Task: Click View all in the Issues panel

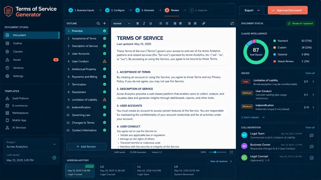Action: [310, 73]
